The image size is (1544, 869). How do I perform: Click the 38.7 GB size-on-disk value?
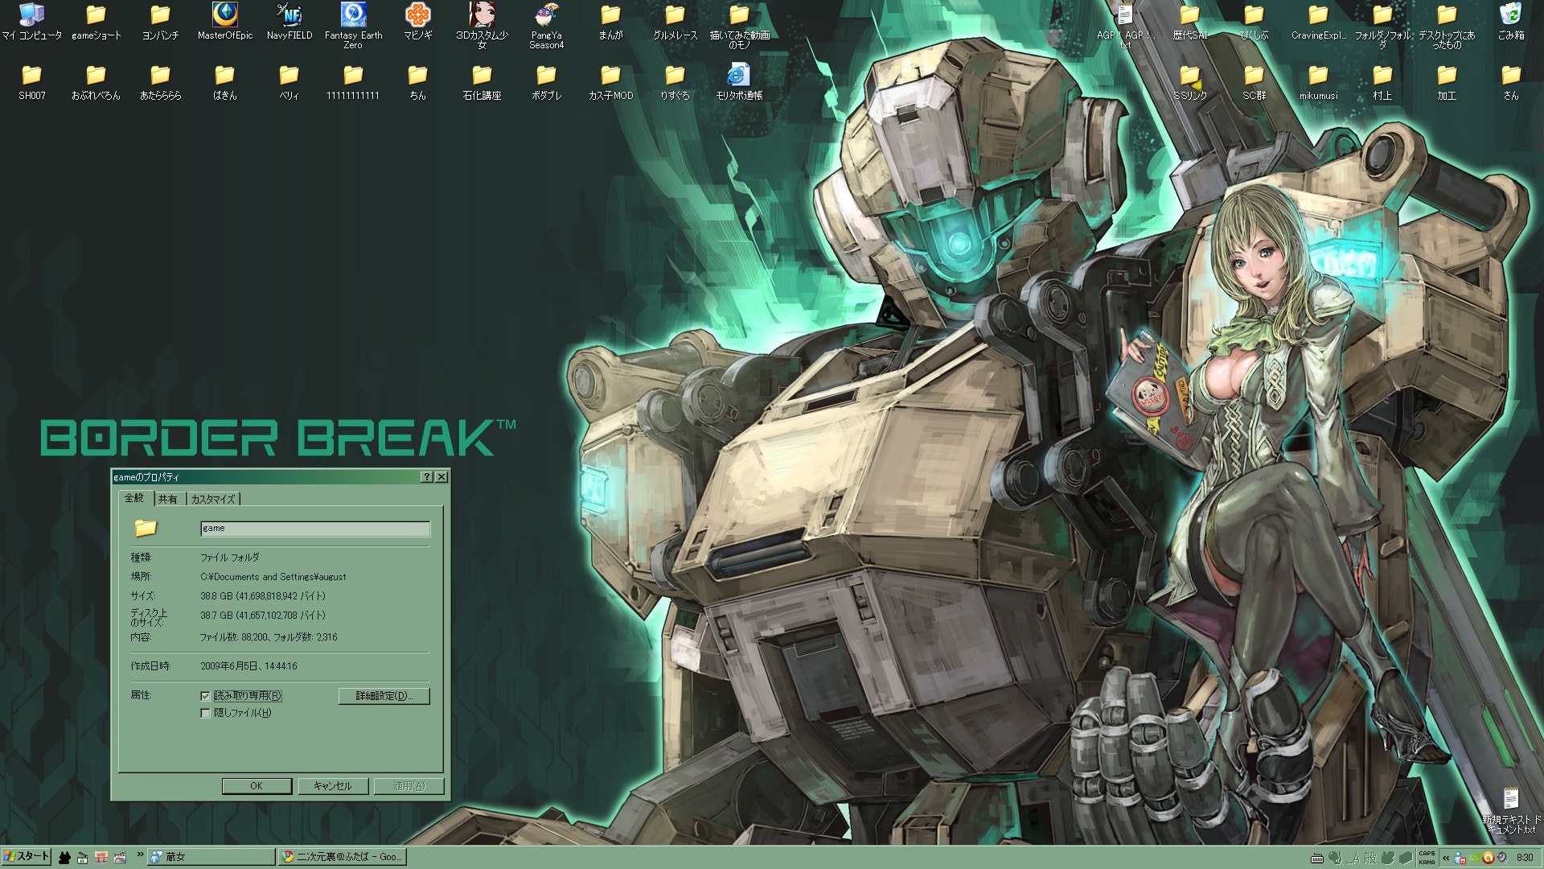pyautogui.click(x=263, y=616)
